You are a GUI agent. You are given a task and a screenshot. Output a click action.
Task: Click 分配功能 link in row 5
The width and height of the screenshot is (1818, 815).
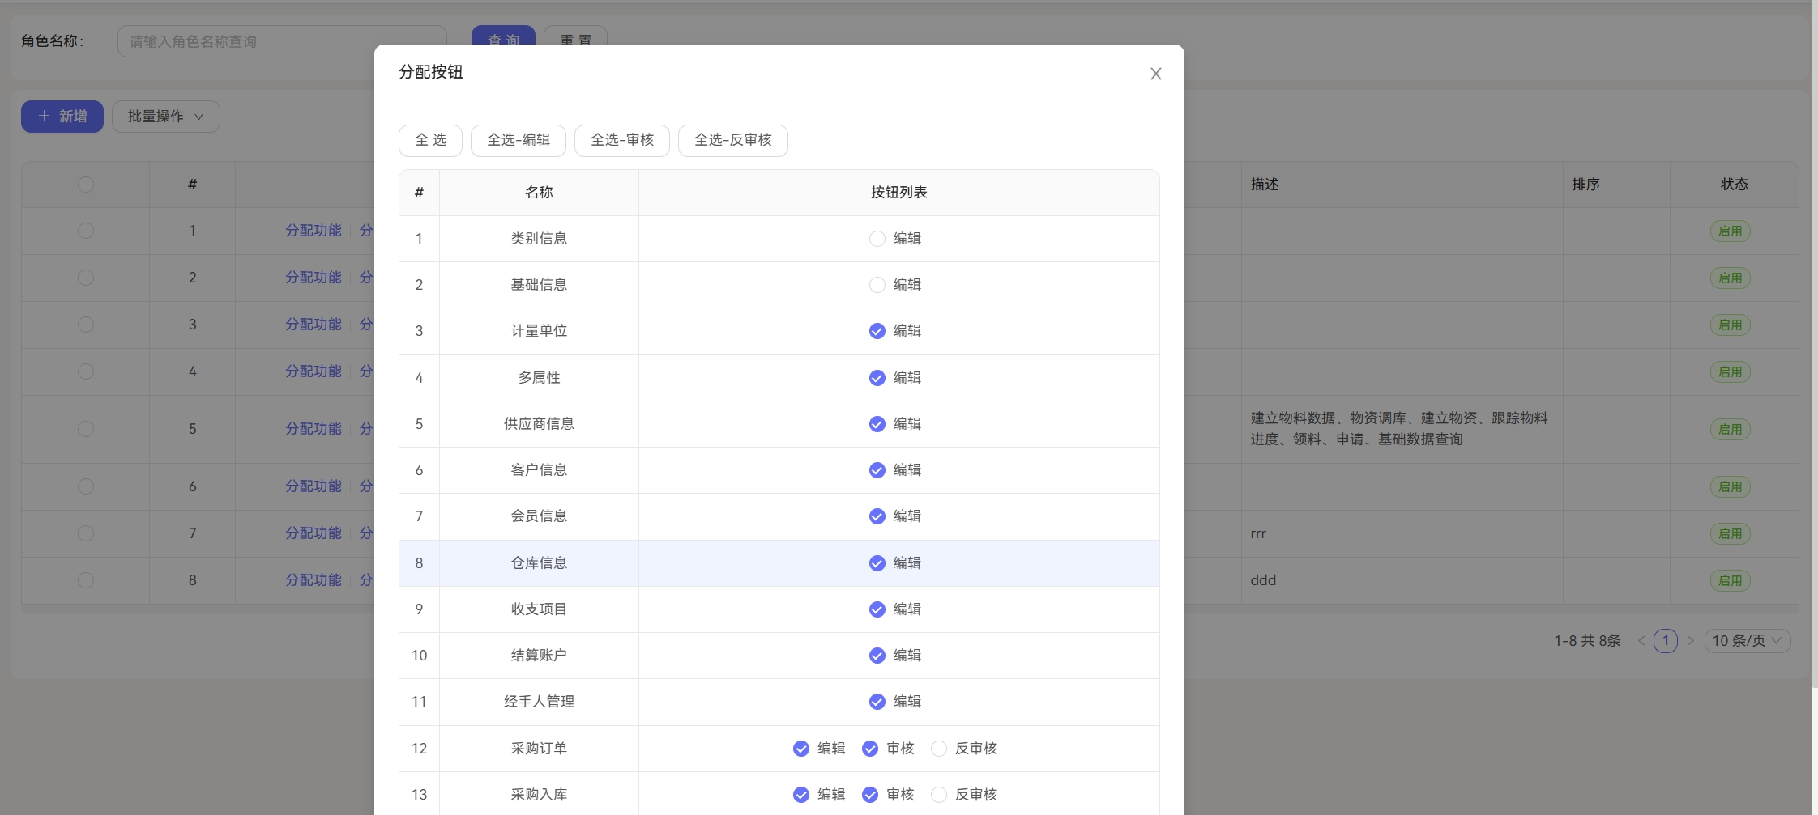[x=314, y=429]
